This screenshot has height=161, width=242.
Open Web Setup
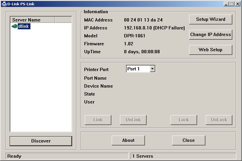pyautogui.click(x=210, y=50)
